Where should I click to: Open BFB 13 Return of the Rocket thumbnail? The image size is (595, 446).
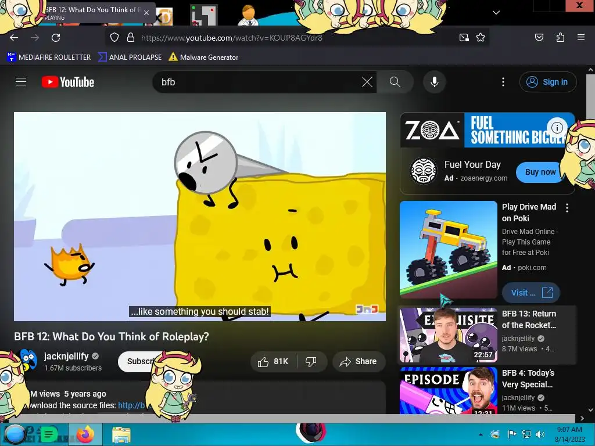(x=448, y=335)
